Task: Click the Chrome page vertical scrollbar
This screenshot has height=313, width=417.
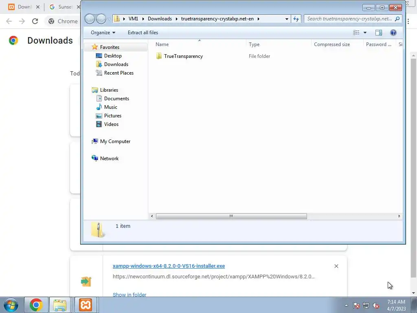Action: coord(413,168)
